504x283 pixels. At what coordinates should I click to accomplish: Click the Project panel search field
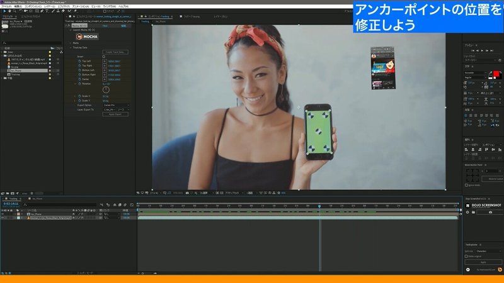(32, 43)
